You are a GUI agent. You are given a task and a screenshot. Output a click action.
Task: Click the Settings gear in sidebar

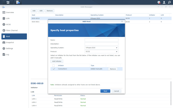(4, 48)
